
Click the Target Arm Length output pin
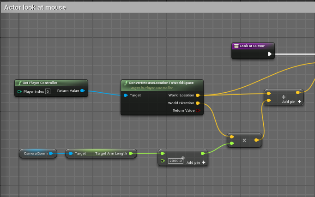coord(131,153)
